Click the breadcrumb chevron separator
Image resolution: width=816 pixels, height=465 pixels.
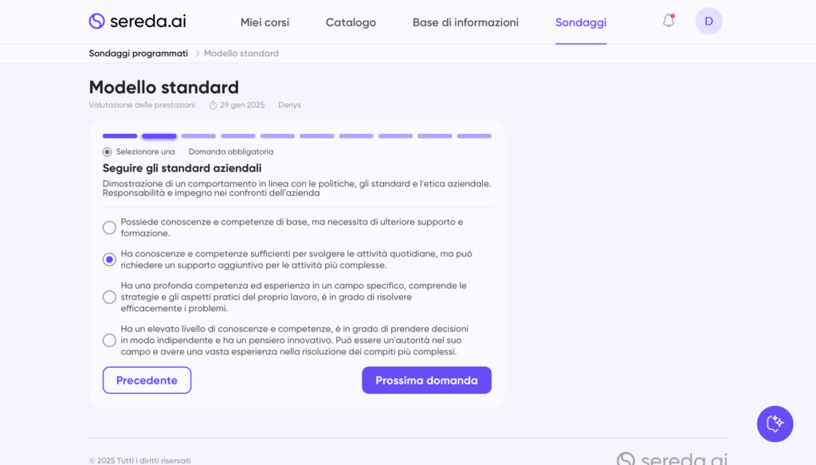(197, 53)
